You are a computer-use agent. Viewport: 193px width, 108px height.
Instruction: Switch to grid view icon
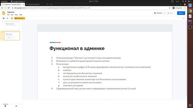click(x=16, y=106)
